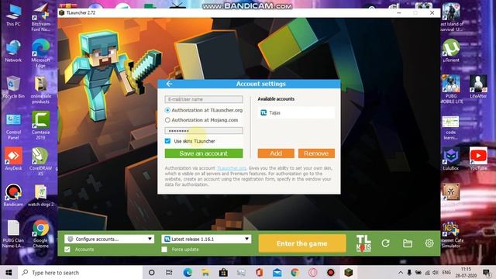Open uTorrent desktop icon
The height and width of the screenshot is (279, 496).
[x=451, y=50]
